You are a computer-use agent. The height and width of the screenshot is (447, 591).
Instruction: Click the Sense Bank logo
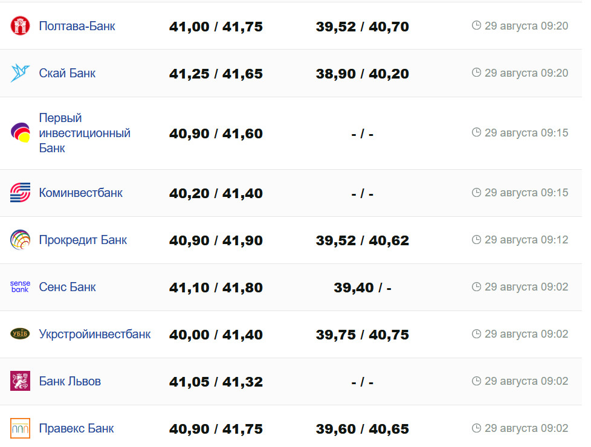click(x=20, y=287)
